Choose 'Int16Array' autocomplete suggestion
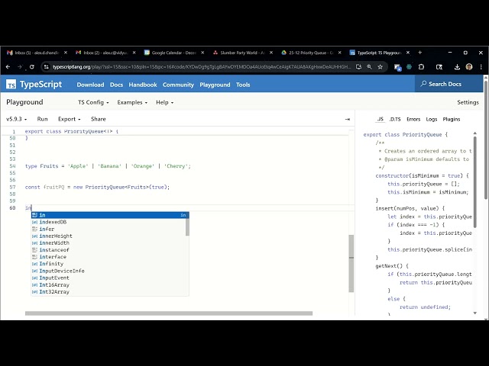The image size is (489, 366). (108, 284)
